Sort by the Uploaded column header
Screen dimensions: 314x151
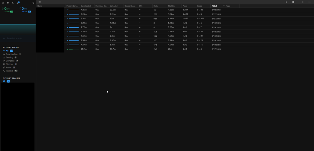[116, 6]
